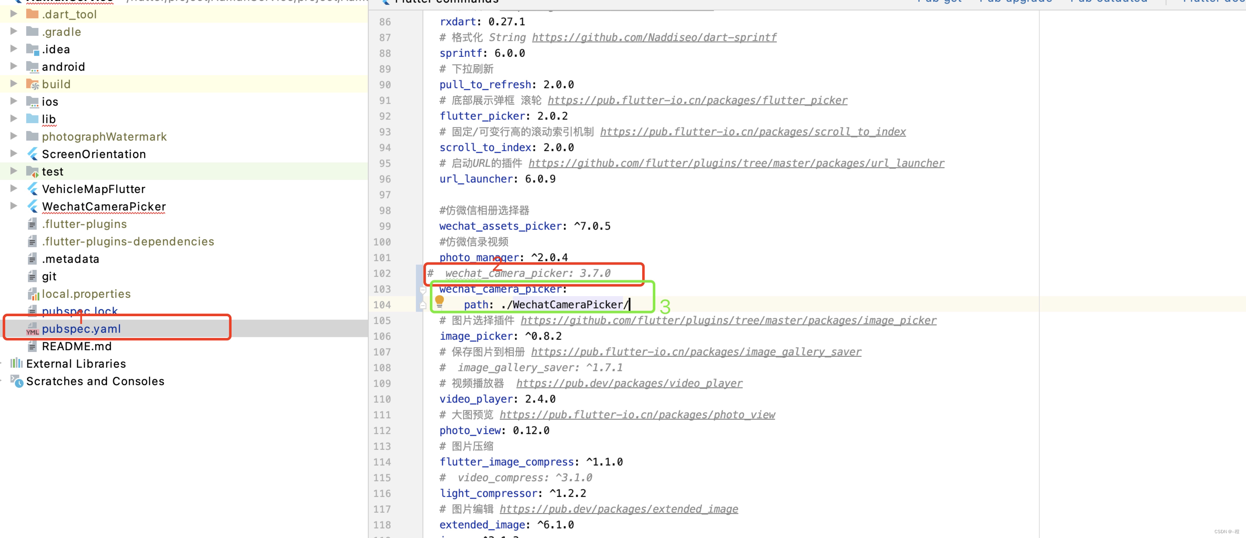1246x538 pixels.
Task: Click the light_compressor: ^1.2.2 line
Action: click(x=513, y=493)
